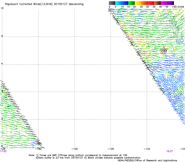Click the red 30-35 knots legend swatch
Viewport: 185px width, 162px height.
click(151, 3)
